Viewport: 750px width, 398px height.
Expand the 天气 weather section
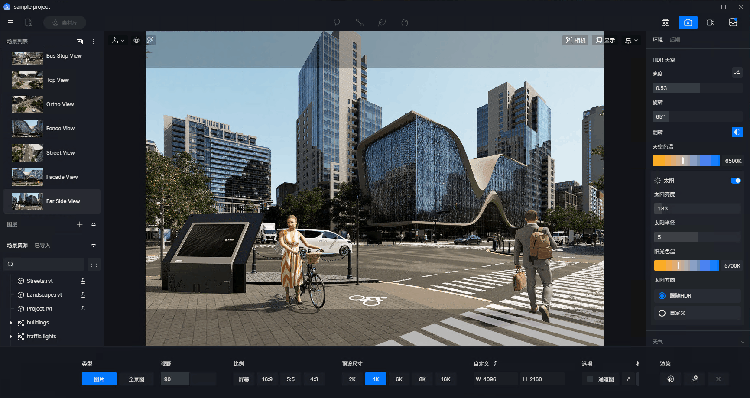click(743, 342)
